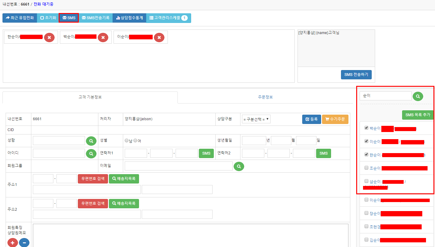435x247 pixels.
Task: Remove 한순이 from the SMS recipient list
Action: coord(49,37)
